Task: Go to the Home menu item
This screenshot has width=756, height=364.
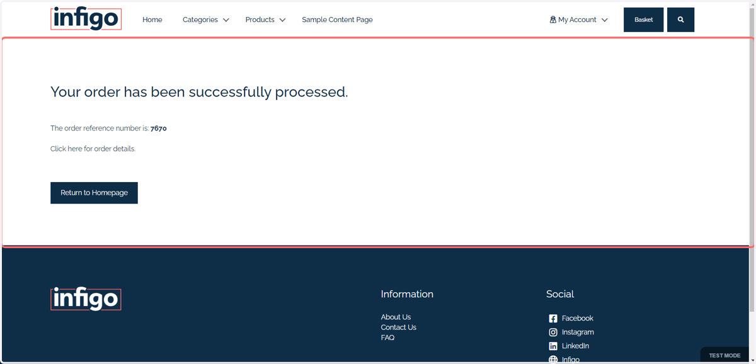Action: (x=152, y=20)
